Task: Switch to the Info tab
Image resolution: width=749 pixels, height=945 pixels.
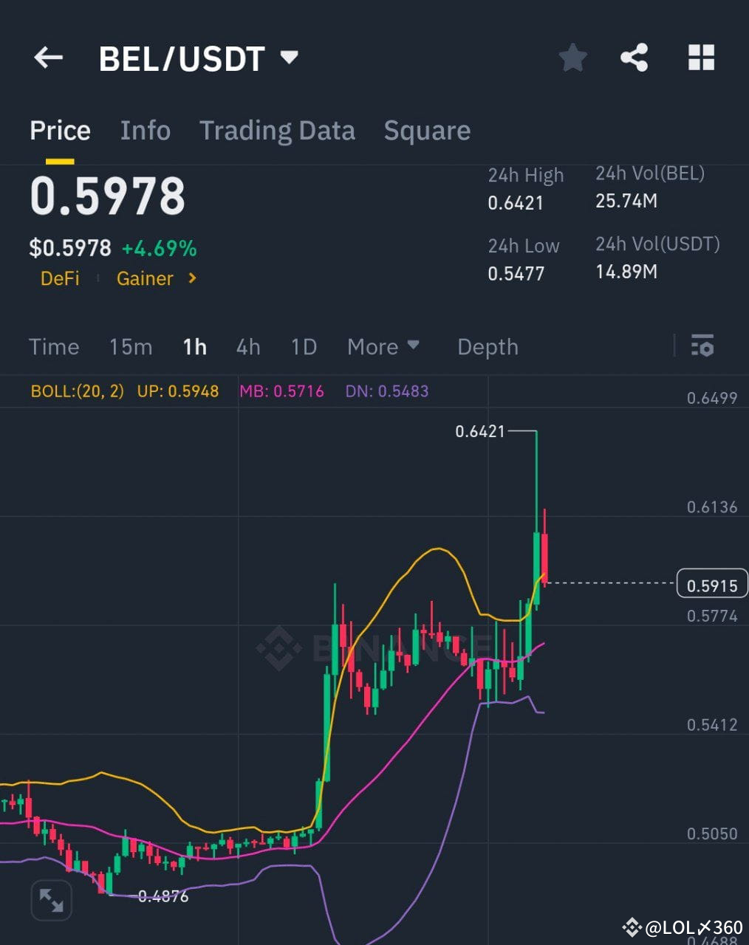Action: [x=145, y=130]
